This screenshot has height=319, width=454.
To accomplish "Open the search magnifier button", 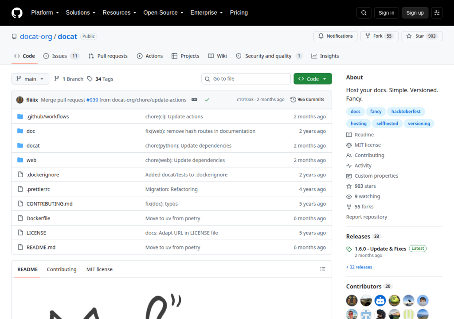I will pyautogui.click(x=364, y=13).
